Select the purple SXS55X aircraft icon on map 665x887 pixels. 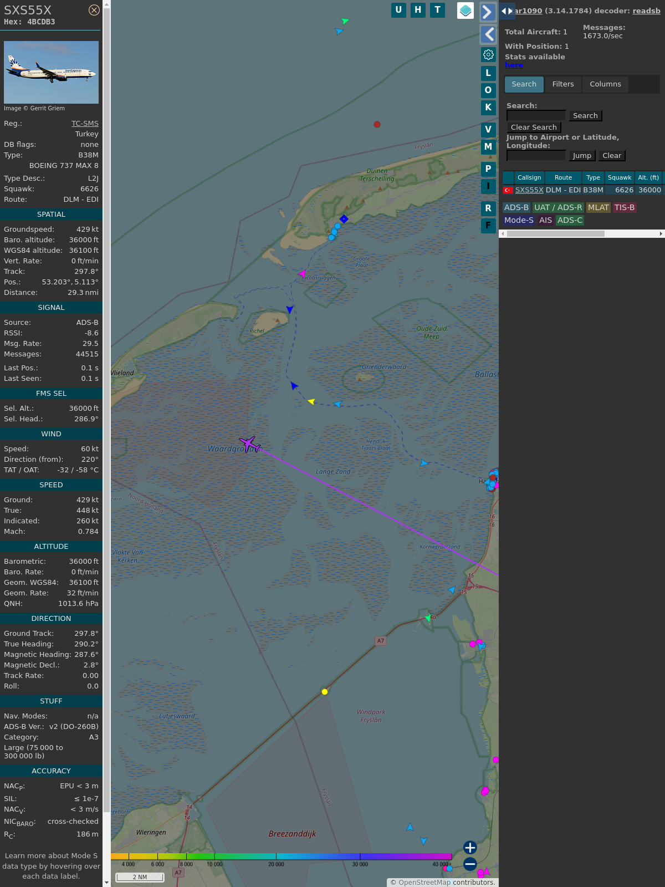point(249,444)
